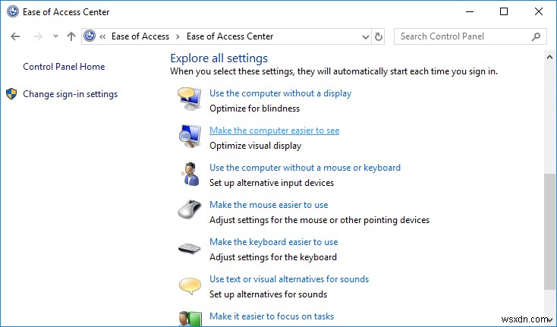This screenshot has height=327, width=557.
Task: Open Use the computer without a display
Action: [280, 93]
